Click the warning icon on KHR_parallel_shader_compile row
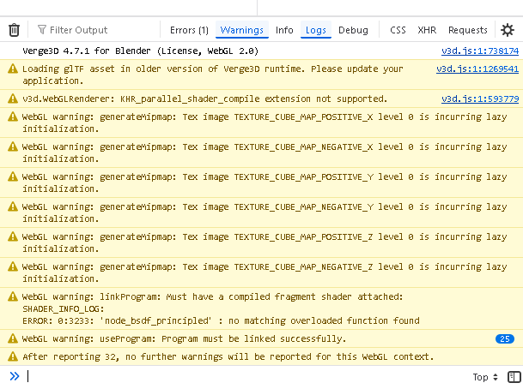523x389 pixels. point(12,99)
